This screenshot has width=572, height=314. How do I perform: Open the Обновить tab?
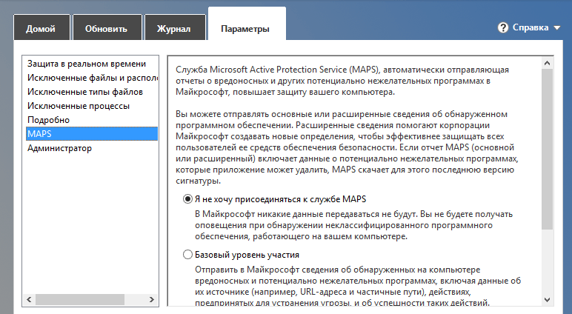pos(106,29)
